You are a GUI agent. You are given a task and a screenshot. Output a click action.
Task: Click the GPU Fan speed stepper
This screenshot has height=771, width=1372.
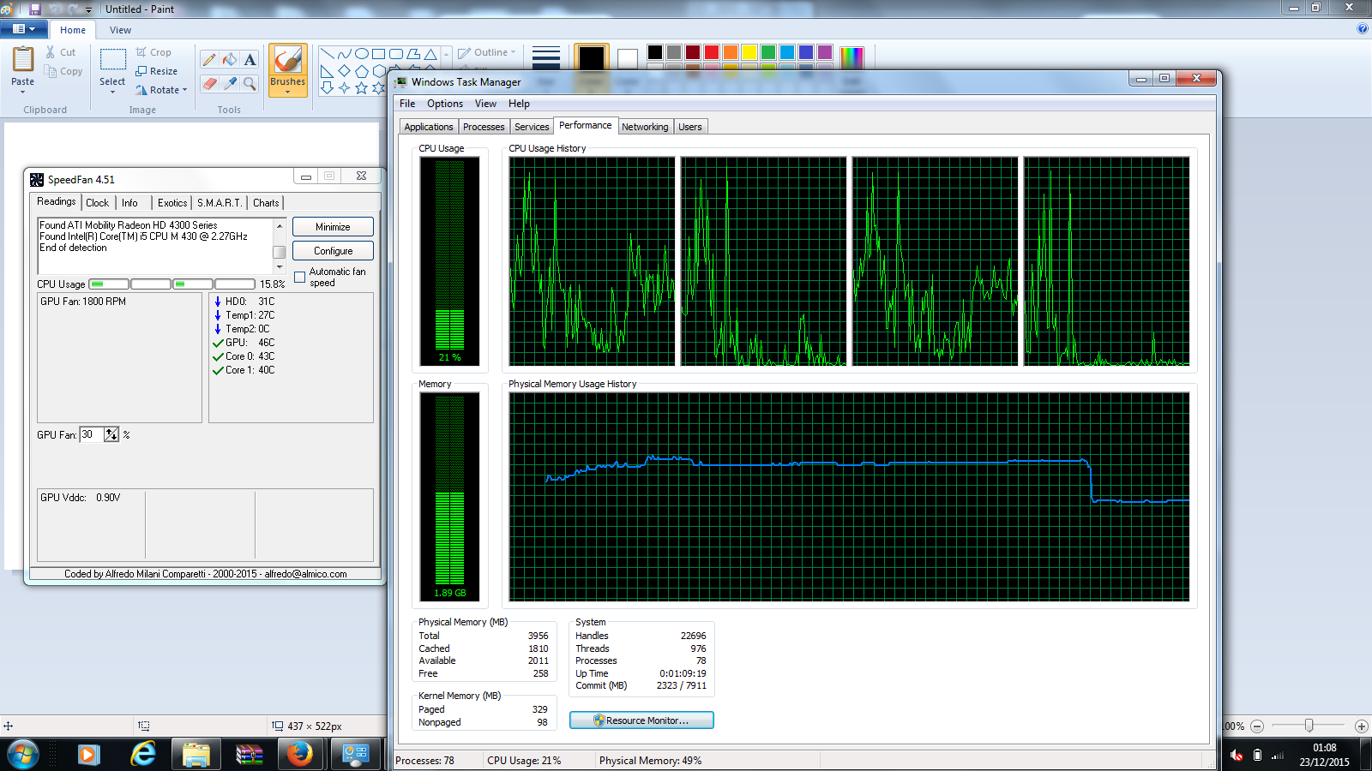[x=111, y=434]
